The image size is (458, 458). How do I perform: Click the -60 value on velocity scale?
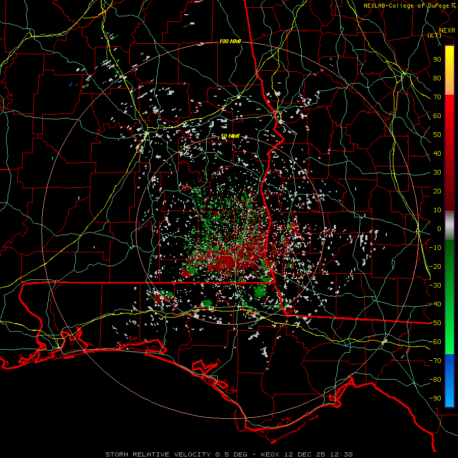[x=435, y=342]
